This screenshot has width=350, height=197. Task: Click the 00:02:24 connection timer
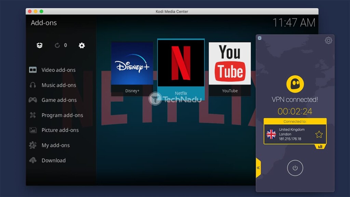coord(295,111)
